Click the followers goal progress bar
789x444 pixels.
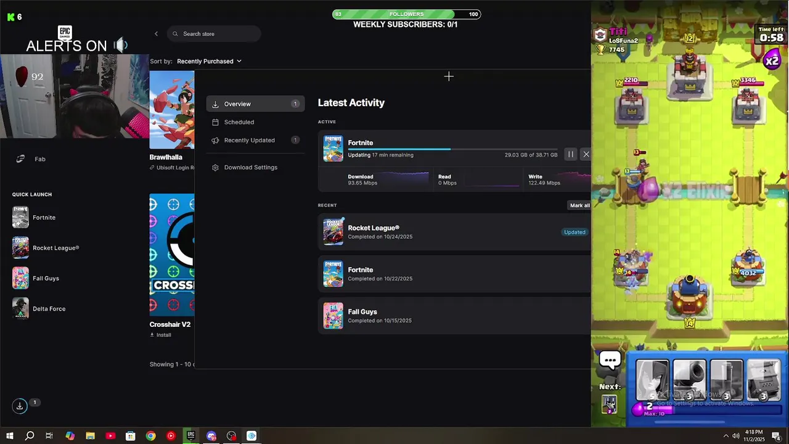point(407,14)
